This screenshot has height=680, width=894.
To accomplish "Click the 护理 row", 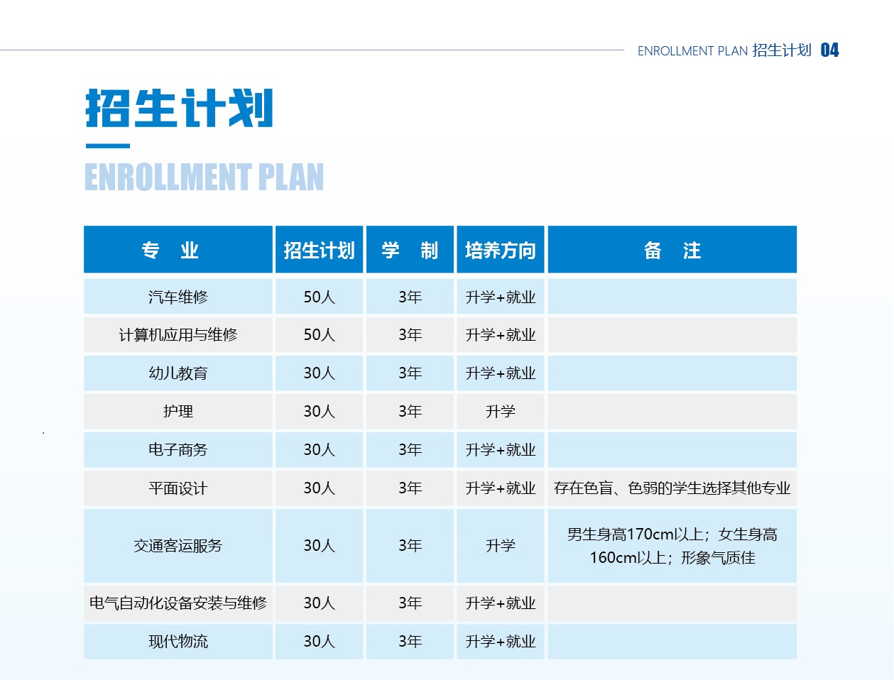I will [178, 411].
